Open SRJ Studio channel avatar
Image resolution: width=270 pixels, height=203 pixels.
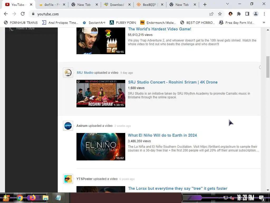68,73
